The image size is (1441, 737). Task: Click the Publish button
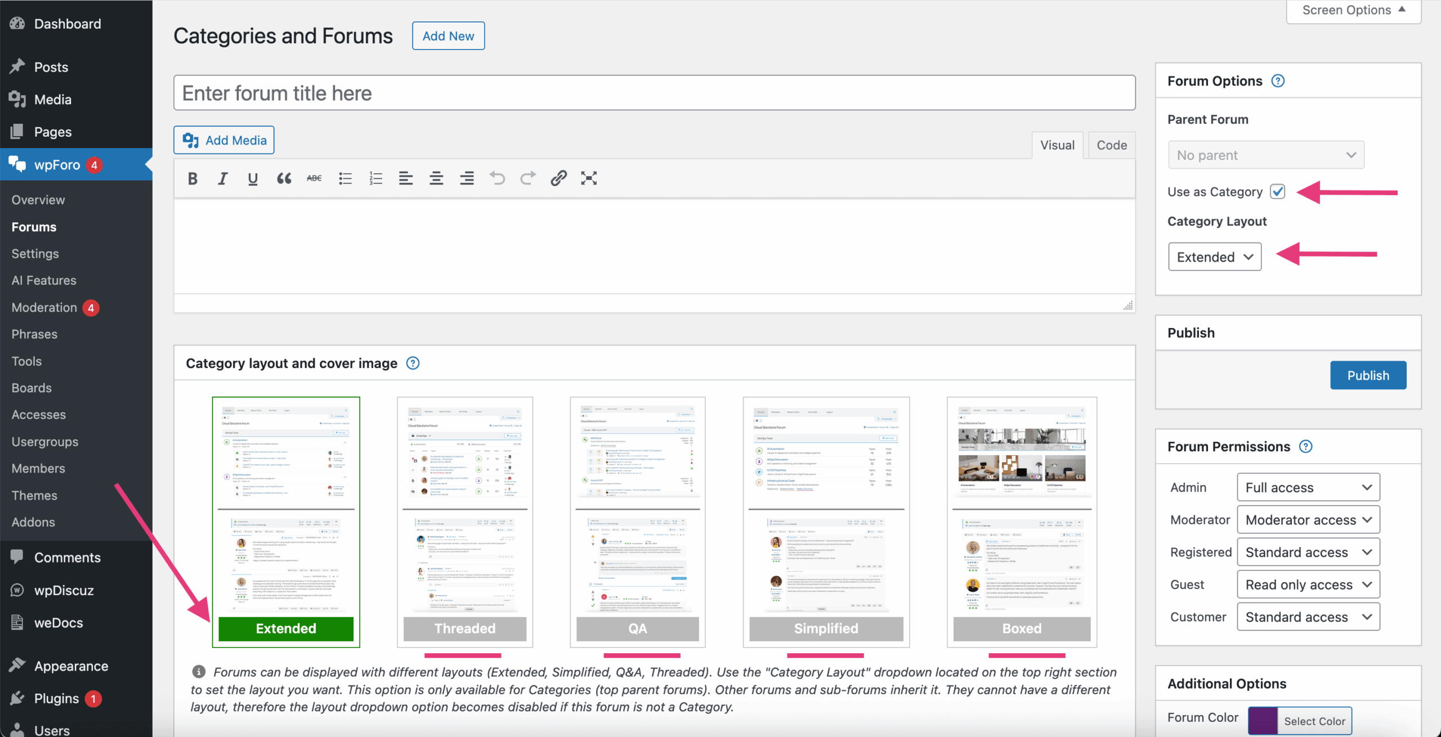pos(1368,375)
